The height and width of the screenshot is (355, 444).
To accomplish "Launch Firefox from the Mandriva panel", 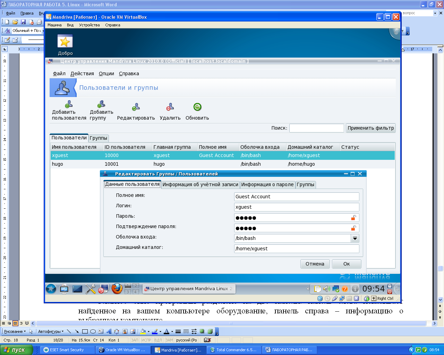I will point(117,288).
